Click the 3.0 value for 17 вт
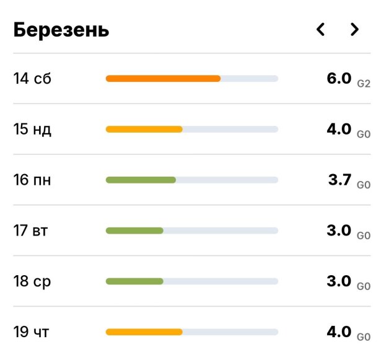Screen dimensions: 384x352 click(x=339, y=231)
